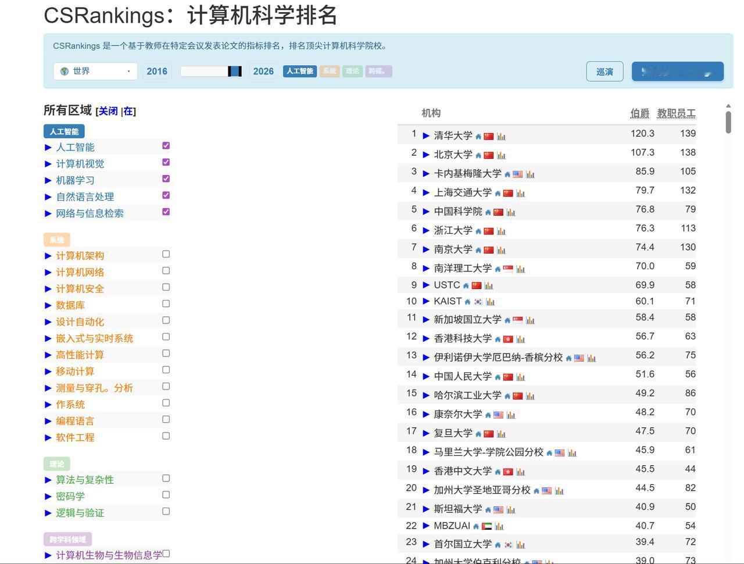This screenshot has height=564, width=744.
Task: Open the bar chart icon for 上海交通大学
Action: pyautogui.click(x=520, y=193)
